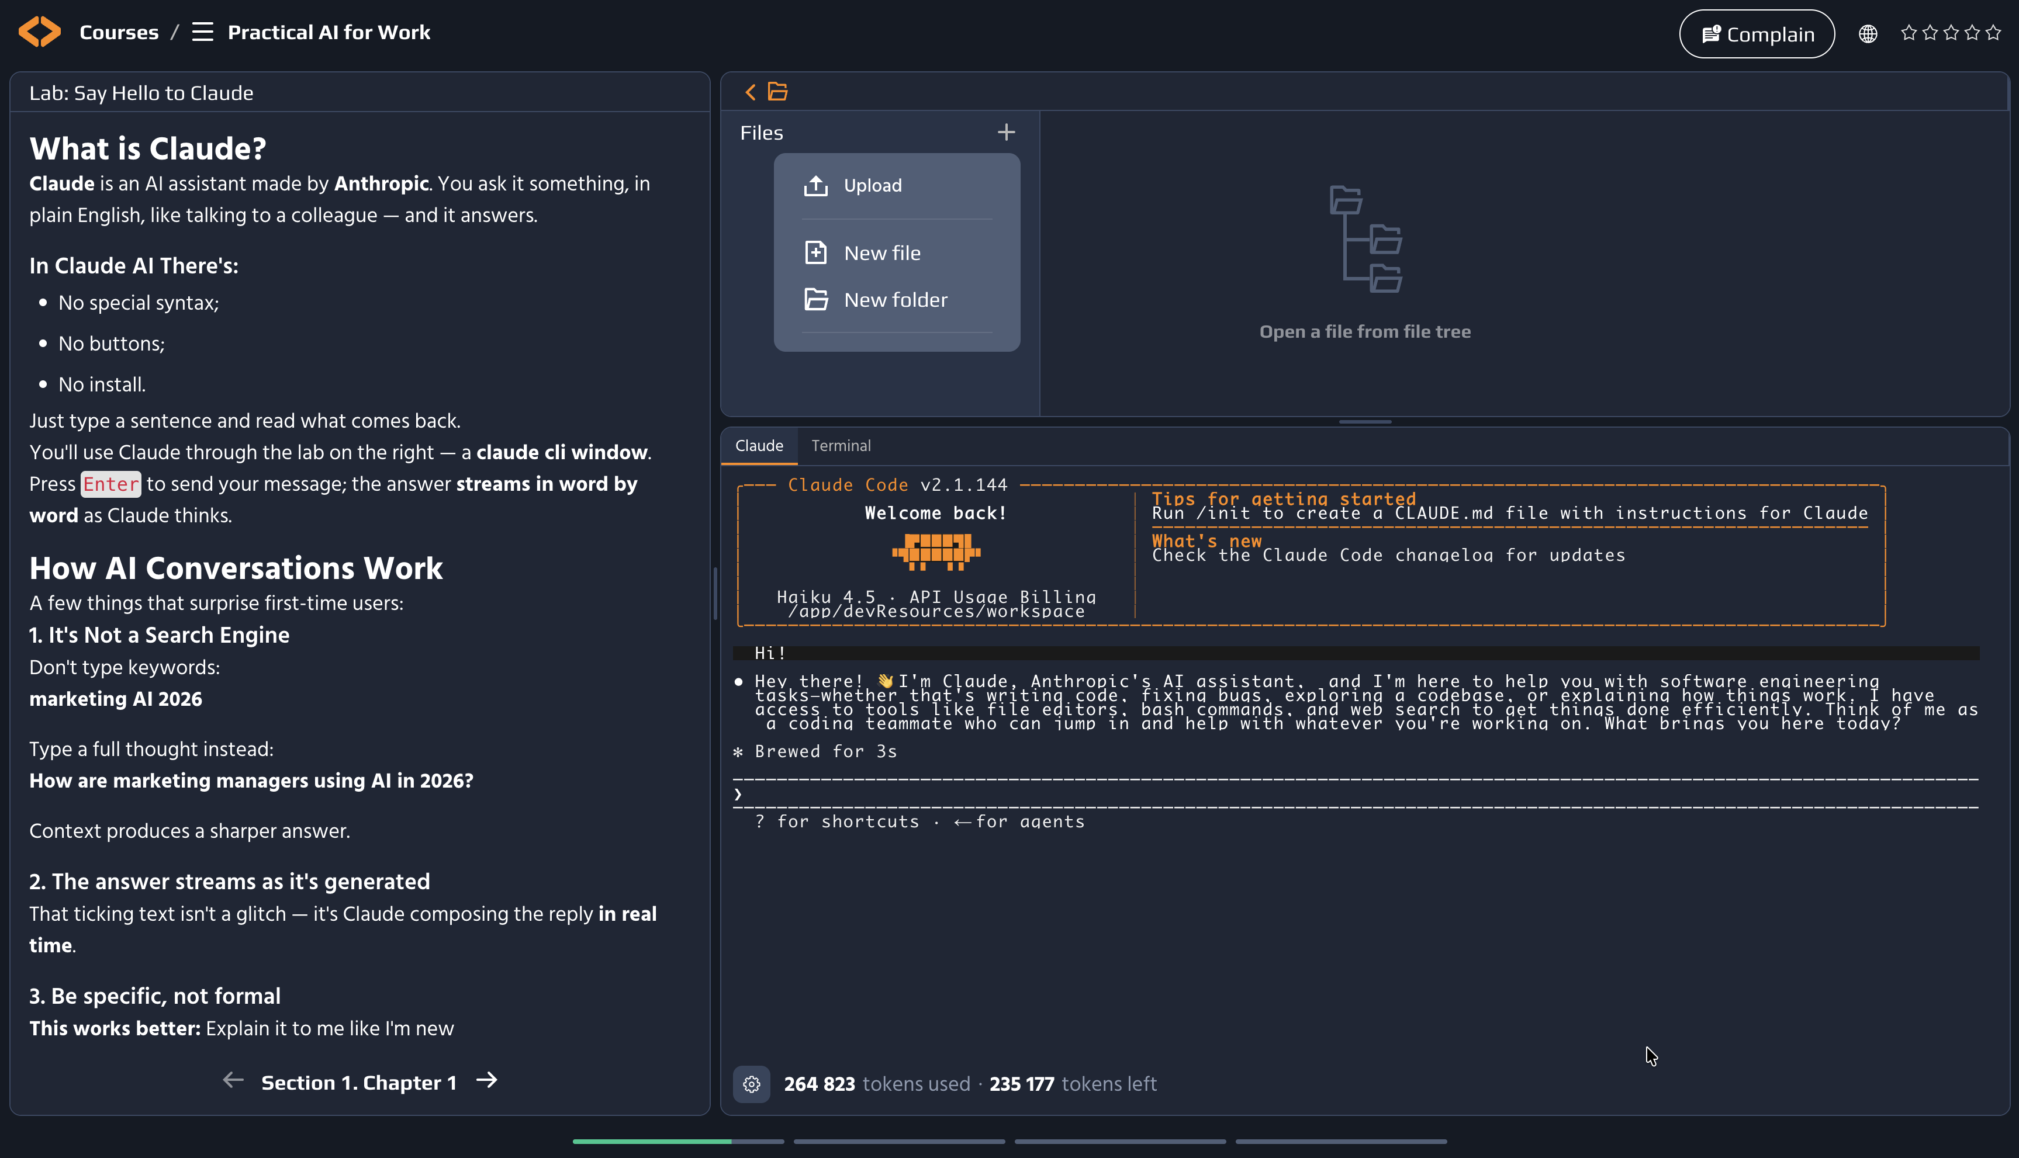Click the 'Hi!' message line
2019x1158 pixels.
[x=1356, y=653]
